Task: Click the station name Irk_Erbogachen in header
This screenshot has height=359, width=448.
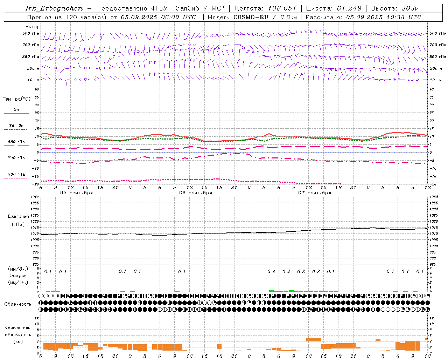Action: point(54,8)
